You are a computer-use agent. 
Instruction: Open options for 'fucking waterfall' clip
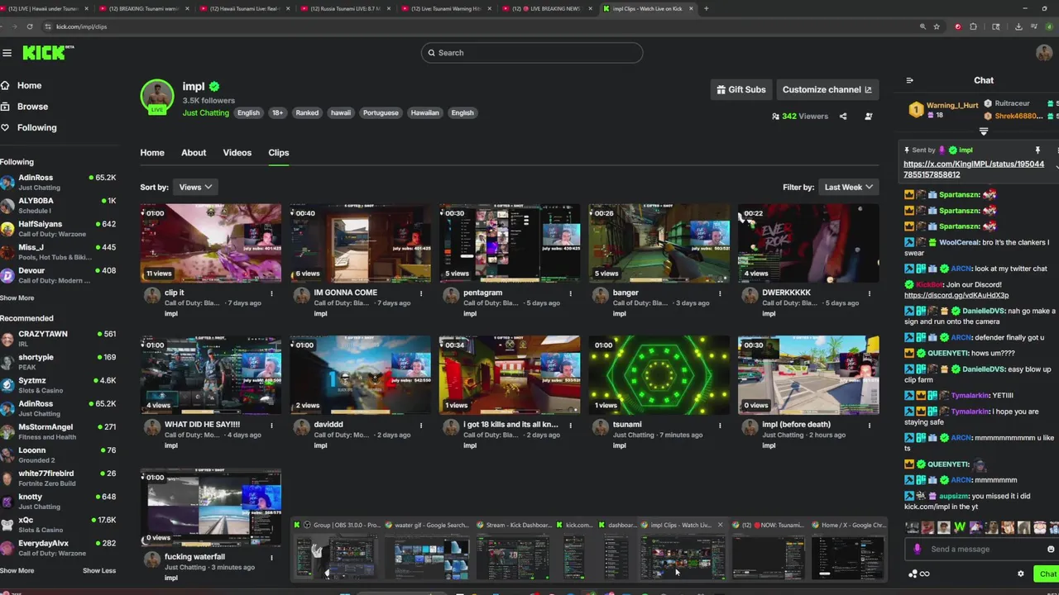271,558
